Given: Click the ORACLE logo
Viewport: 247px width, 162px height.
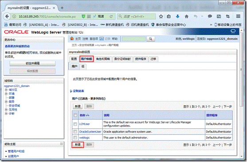Looking at the screenshot, I should [16, 32].
